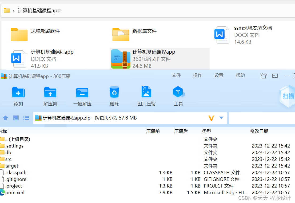Image resolution: width=295 pixels, height=203 pixels.
Task: Select the .gitignore file row
Action: (x=147, y=179)
